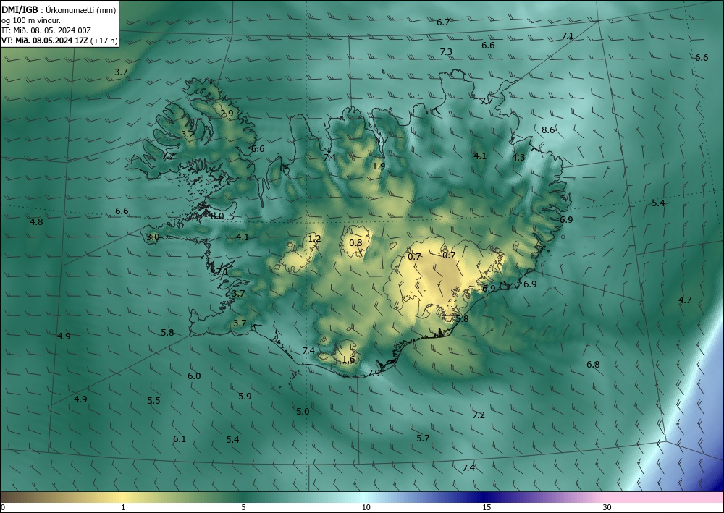Select the 3.0 map value
724x513 pixels.
(x=153, y=237)
